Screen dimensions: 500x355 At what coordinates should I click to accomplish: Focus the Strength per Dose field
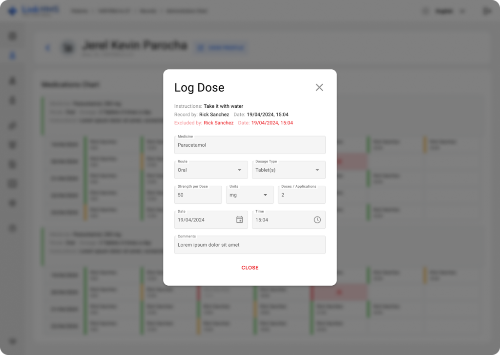click(x=198, y=195)
